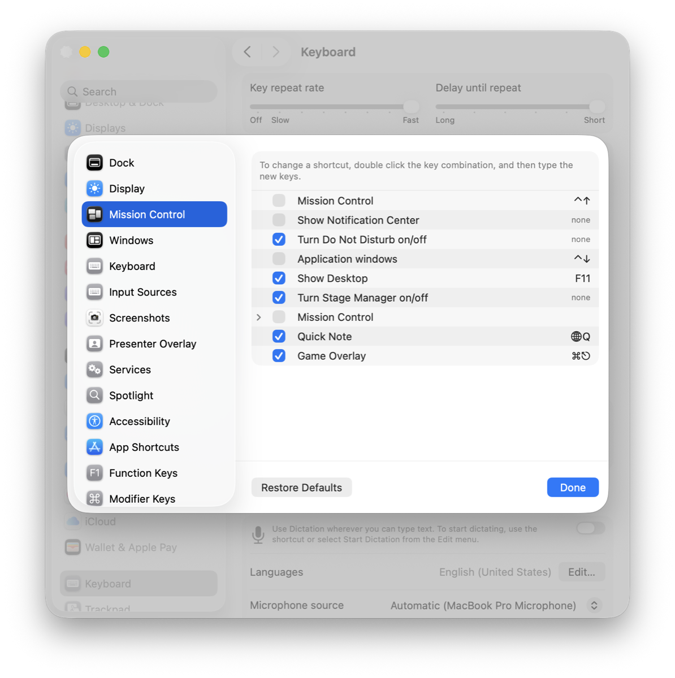Click the Presenter Overlay icon
Screen dimensions: 675x678
[x=94, y=344]
